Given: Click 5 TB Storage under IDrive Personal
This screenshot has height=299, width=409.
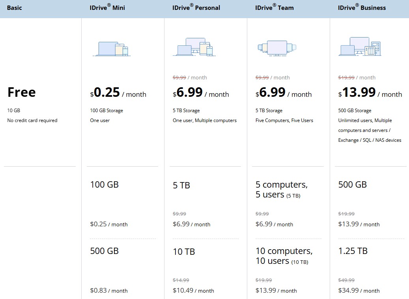Looking at the screenshot, I should click(x=186, y=111).
